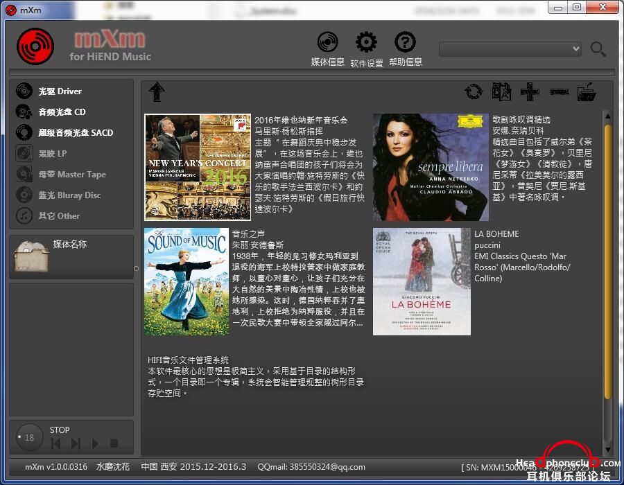Click the 黑胶 LP turntable icon

[x=24, y=153]
